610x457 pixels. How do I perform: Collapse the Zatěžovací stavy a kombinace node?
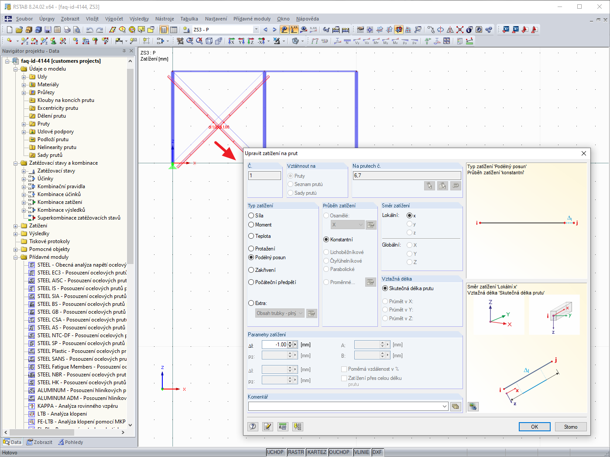click(x=16, y=163)
